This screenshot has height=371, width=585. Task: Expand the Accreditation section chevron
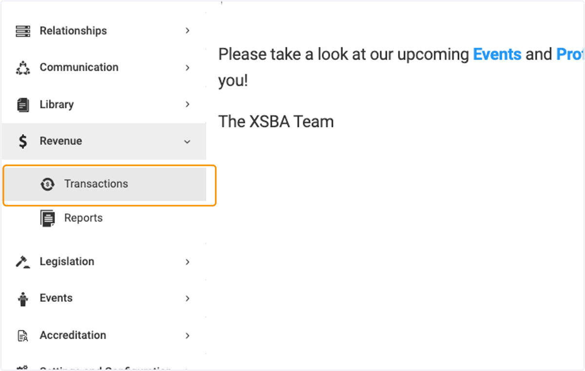pos(187,335)
